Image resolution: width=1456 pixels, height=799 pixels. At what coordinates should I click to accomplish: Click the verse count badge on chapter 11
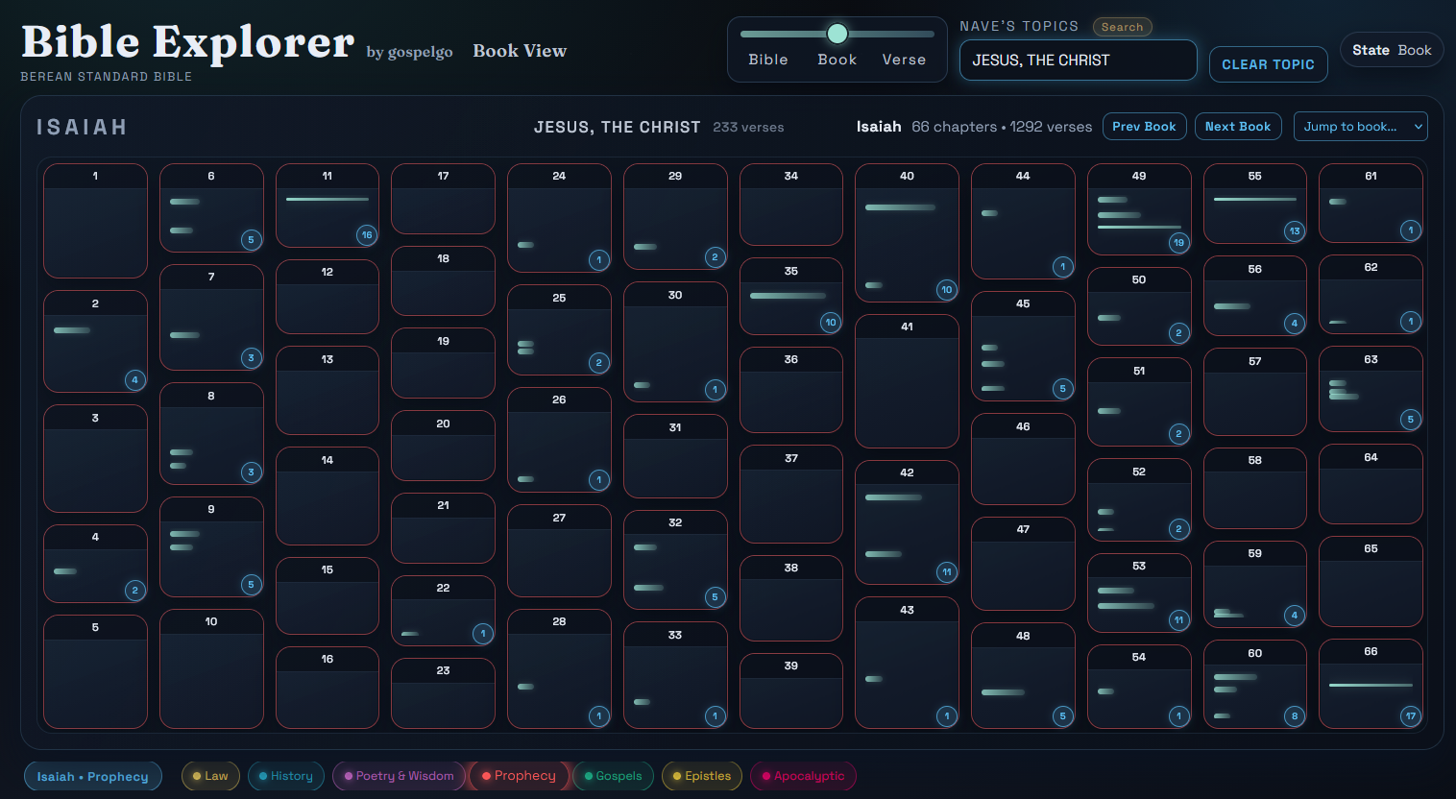point(367,234)
